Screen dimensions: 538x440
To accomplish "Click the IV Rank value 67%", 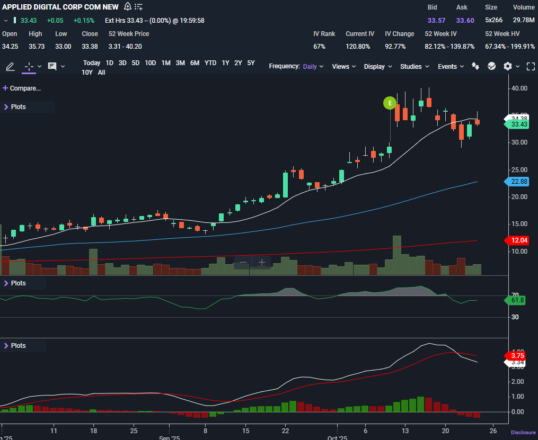I will 319,46.
